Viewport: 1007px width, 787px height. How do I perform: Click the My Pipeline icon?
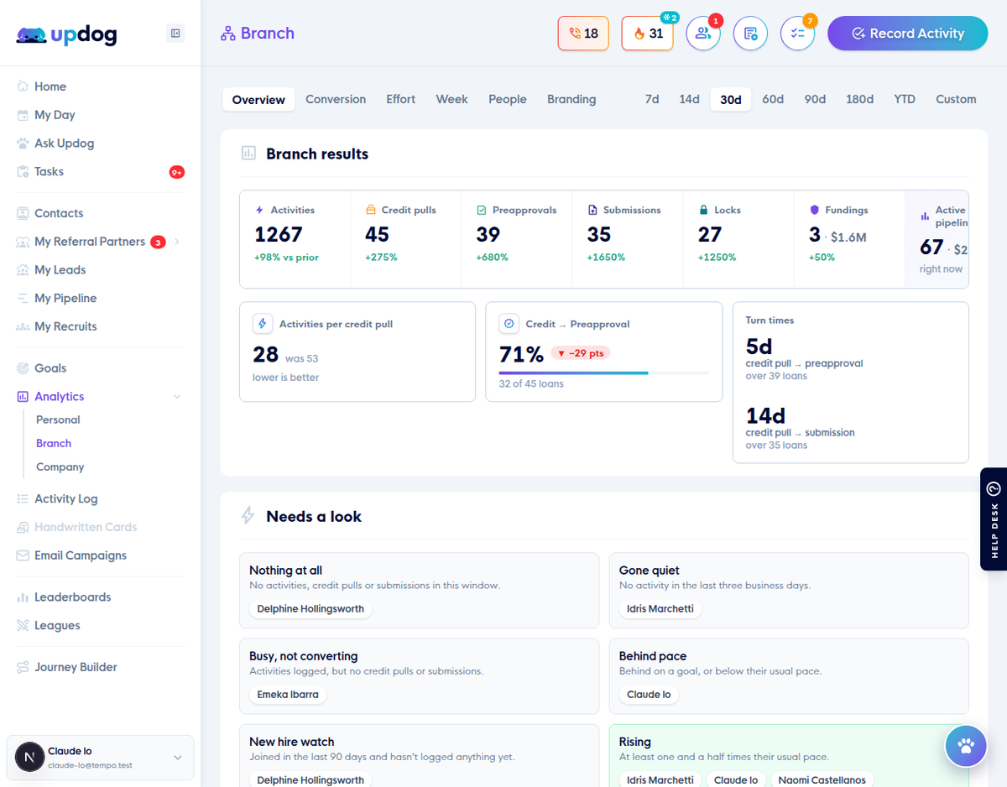point(23,299)
